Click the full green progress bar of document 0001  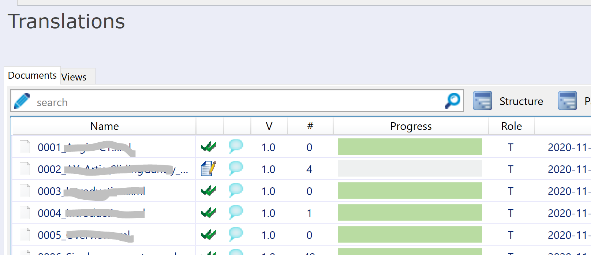(410, 147)
